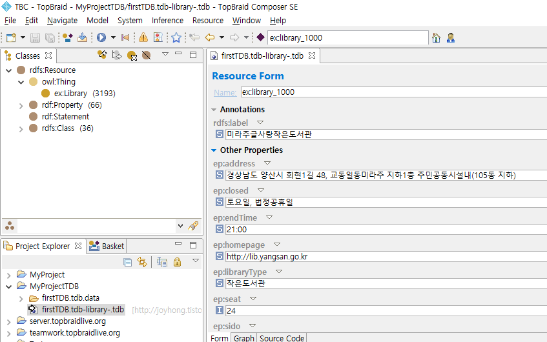Open dropdown next to run inferences icon
This screenshot has width=547, height=342.
click(113, 37)
